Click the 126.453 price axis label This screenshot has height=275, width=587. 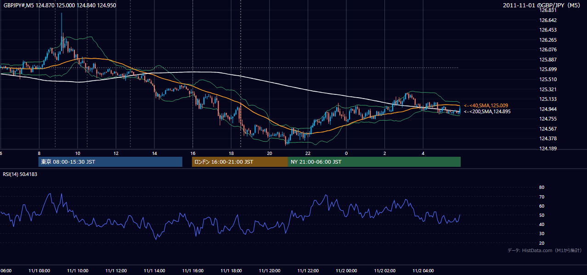(548, 30)
